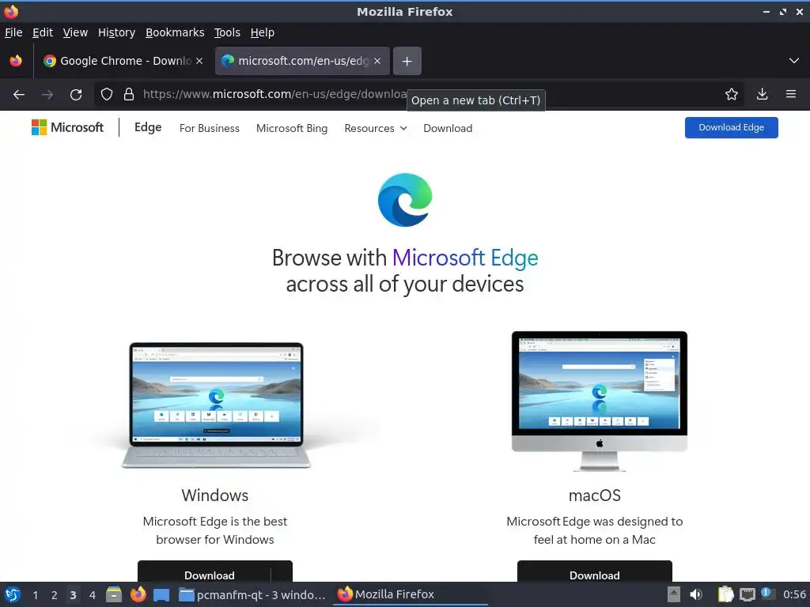Open the File menu
The height and width of the screenshot is (607, 810).
pyautogui.click(x=13, y=32)
